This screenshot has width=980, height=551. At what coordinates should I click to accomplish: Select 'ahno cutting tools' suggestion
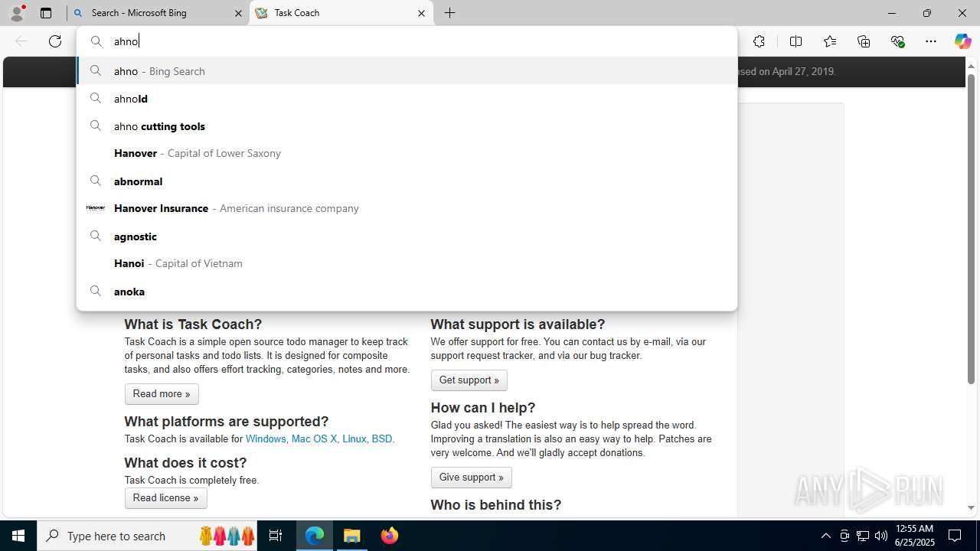click(x=407, y=126)
